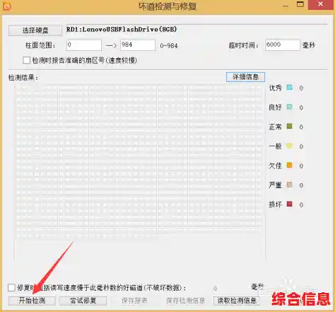This screenshot has width=335, height=312.
Task: Click the RD1:LenovoUSBFlashDrive(8GB) text
Action: click(122, 30)
